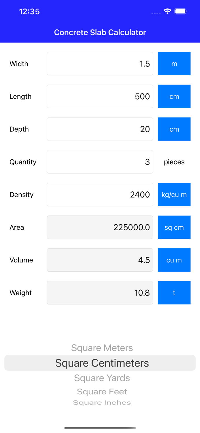Change the Area unit from sq cm

click(x=174, y=227)
